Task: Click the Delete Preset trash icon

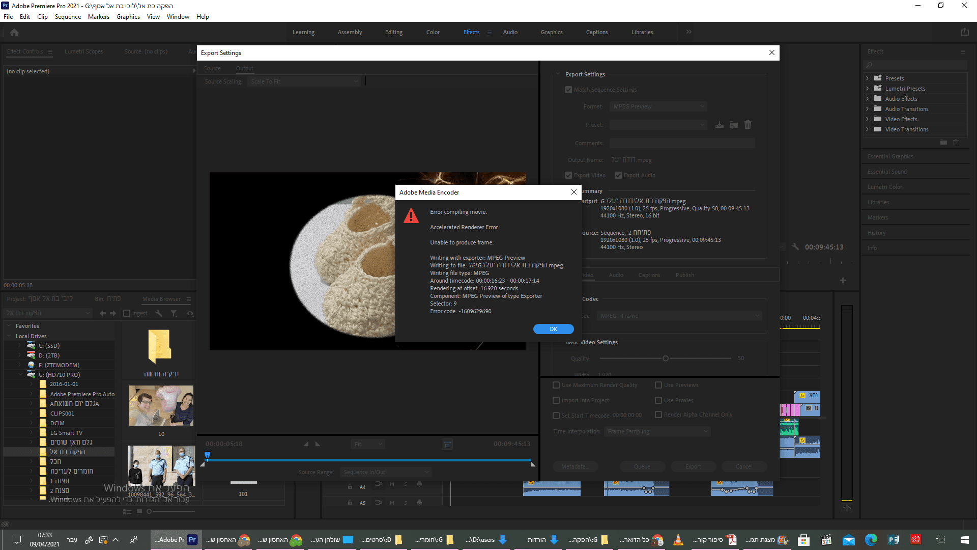Action: pyautogui.click(x=748, y=125)
